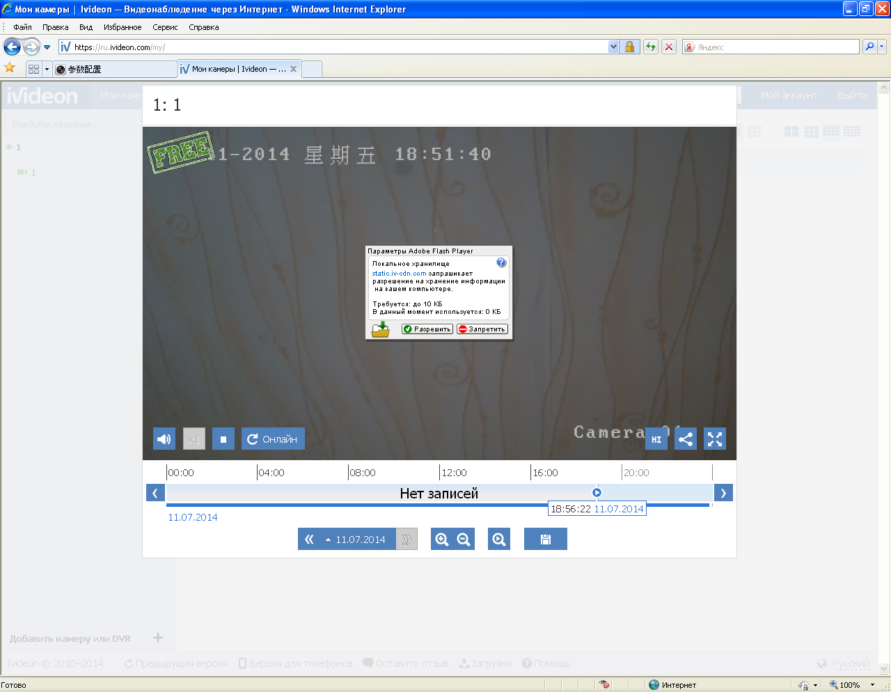Click the Flash local storage folder icon

[381, 329]
